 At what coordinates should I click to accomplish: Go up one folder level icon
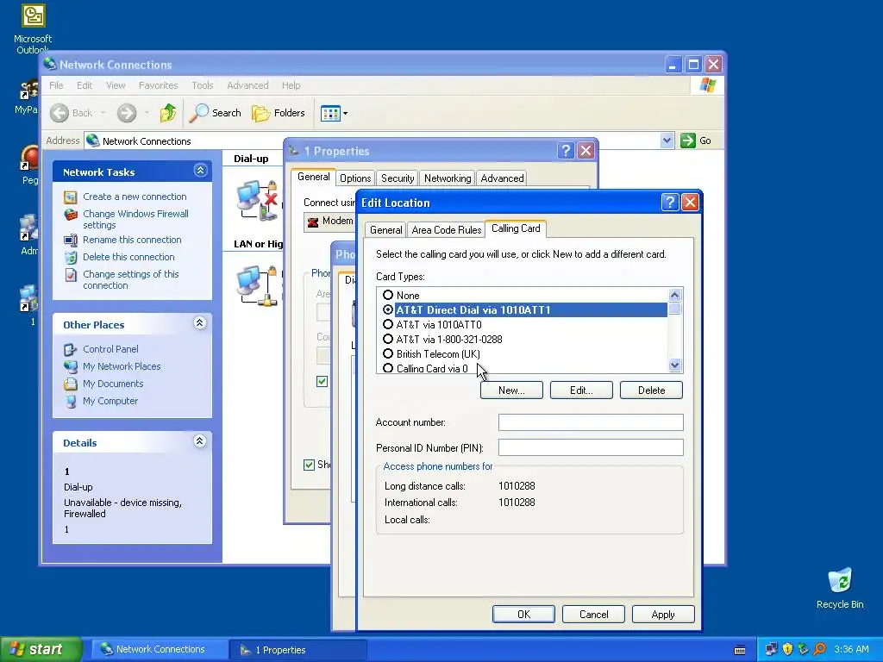tap(168, 113)
